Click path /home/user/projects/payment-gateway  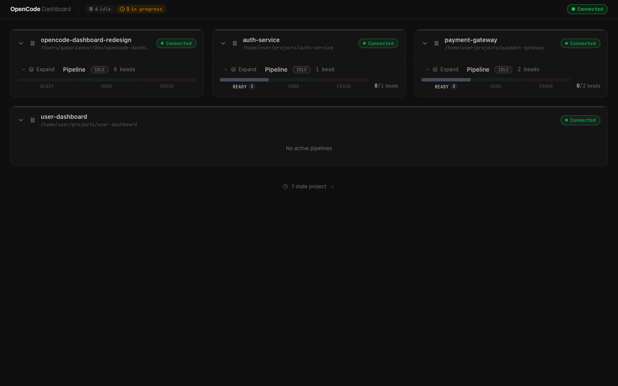click(x=494, y=48)
